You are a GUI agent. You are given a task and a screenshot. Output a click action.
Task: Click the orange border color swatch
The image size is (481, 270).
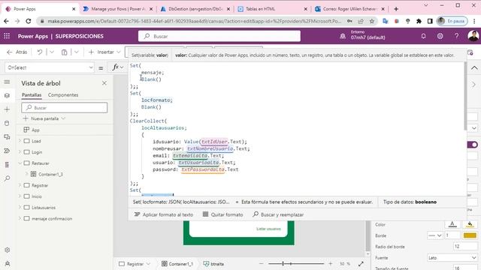[x=470, y=235]
